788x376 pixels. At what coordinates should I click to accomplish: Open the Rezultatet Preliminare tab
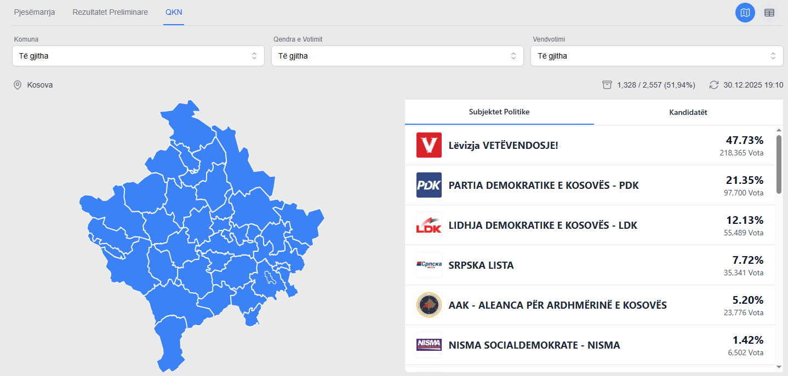[x=110, y=12]
